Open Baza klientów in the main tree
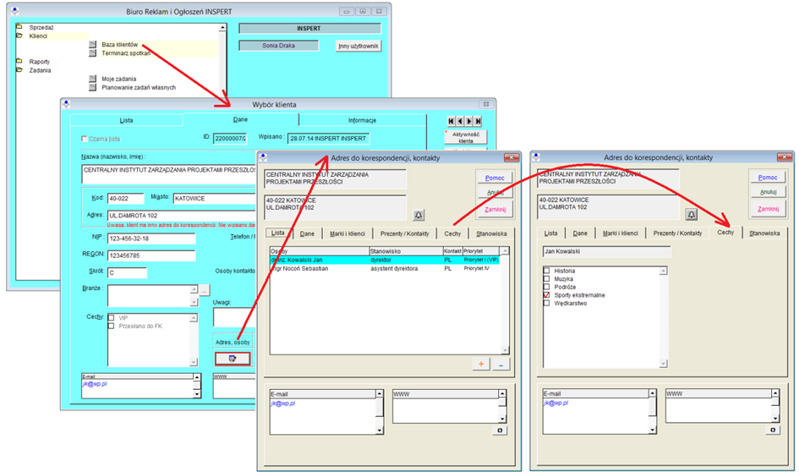Image resolution: width=799 pixels, height=472 pixels. [120, 44]
